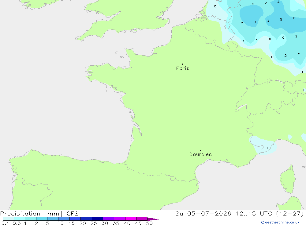
Task: Select the 25 mm legend color swatch
Action: tap(97, 219)
